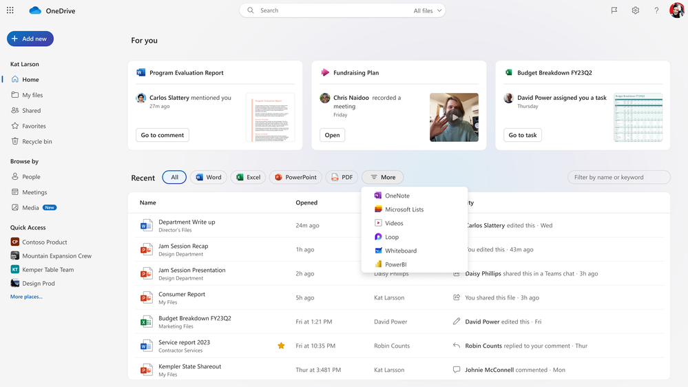Screen dimensions: 688x387
Task: Click comment icon on Kempler State Shareout row
Action: pos(457,370)
